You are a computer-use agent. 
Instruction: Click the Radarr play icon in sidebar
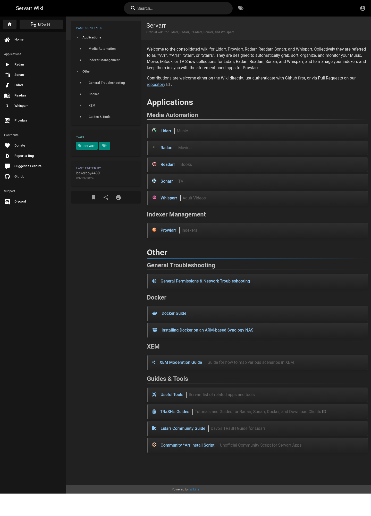pyautogui.click(x=7, y=64)
